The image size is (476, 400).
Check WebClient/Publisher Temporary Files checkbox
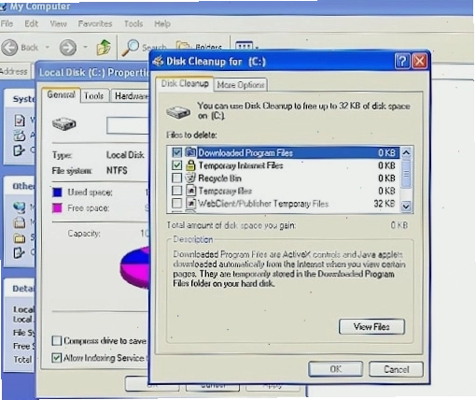(176, 203)
